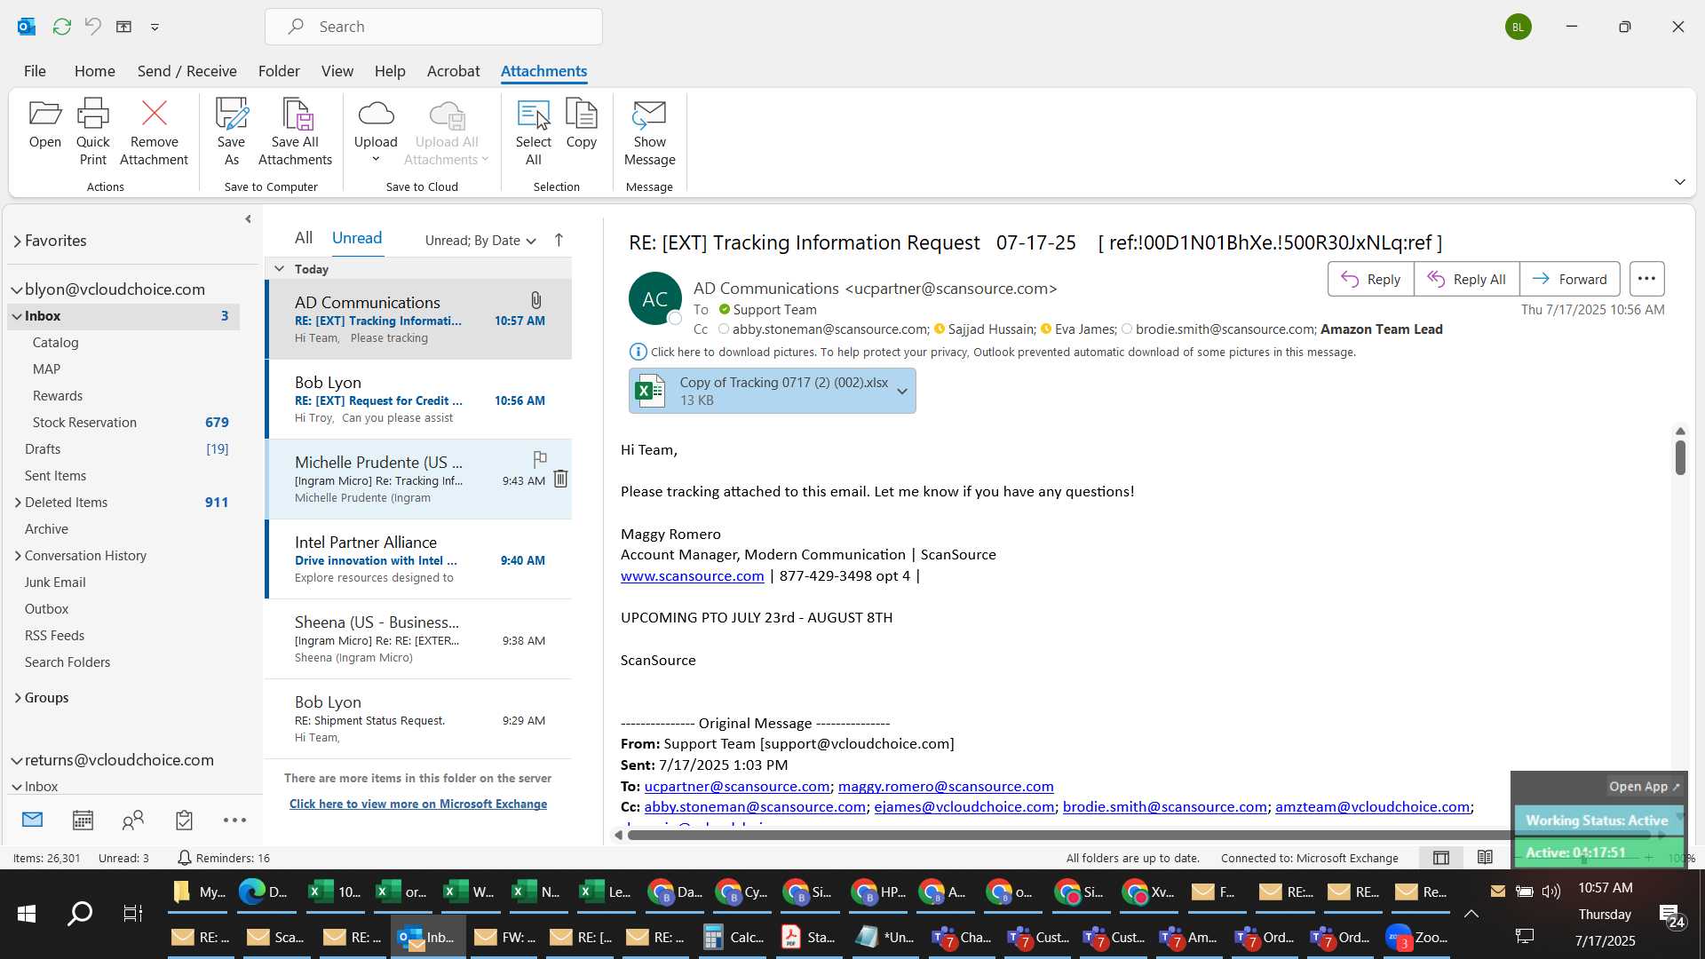Image resolution: width=1705 pixels, height=959 pixels.
Task: Select the Unread filter tab
Action: point(357,238)
